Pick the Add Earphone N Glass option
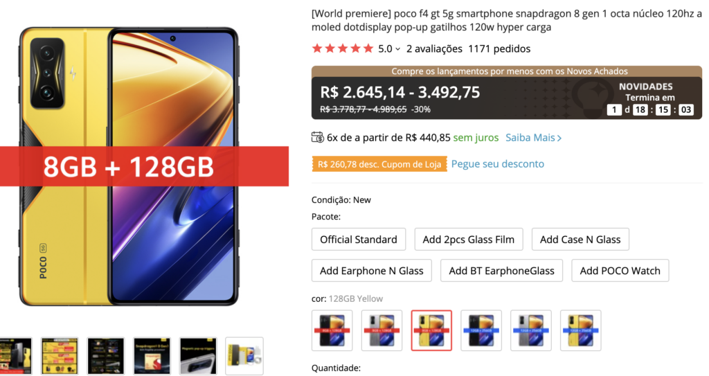709x376 pixels. tap(372, 271)
